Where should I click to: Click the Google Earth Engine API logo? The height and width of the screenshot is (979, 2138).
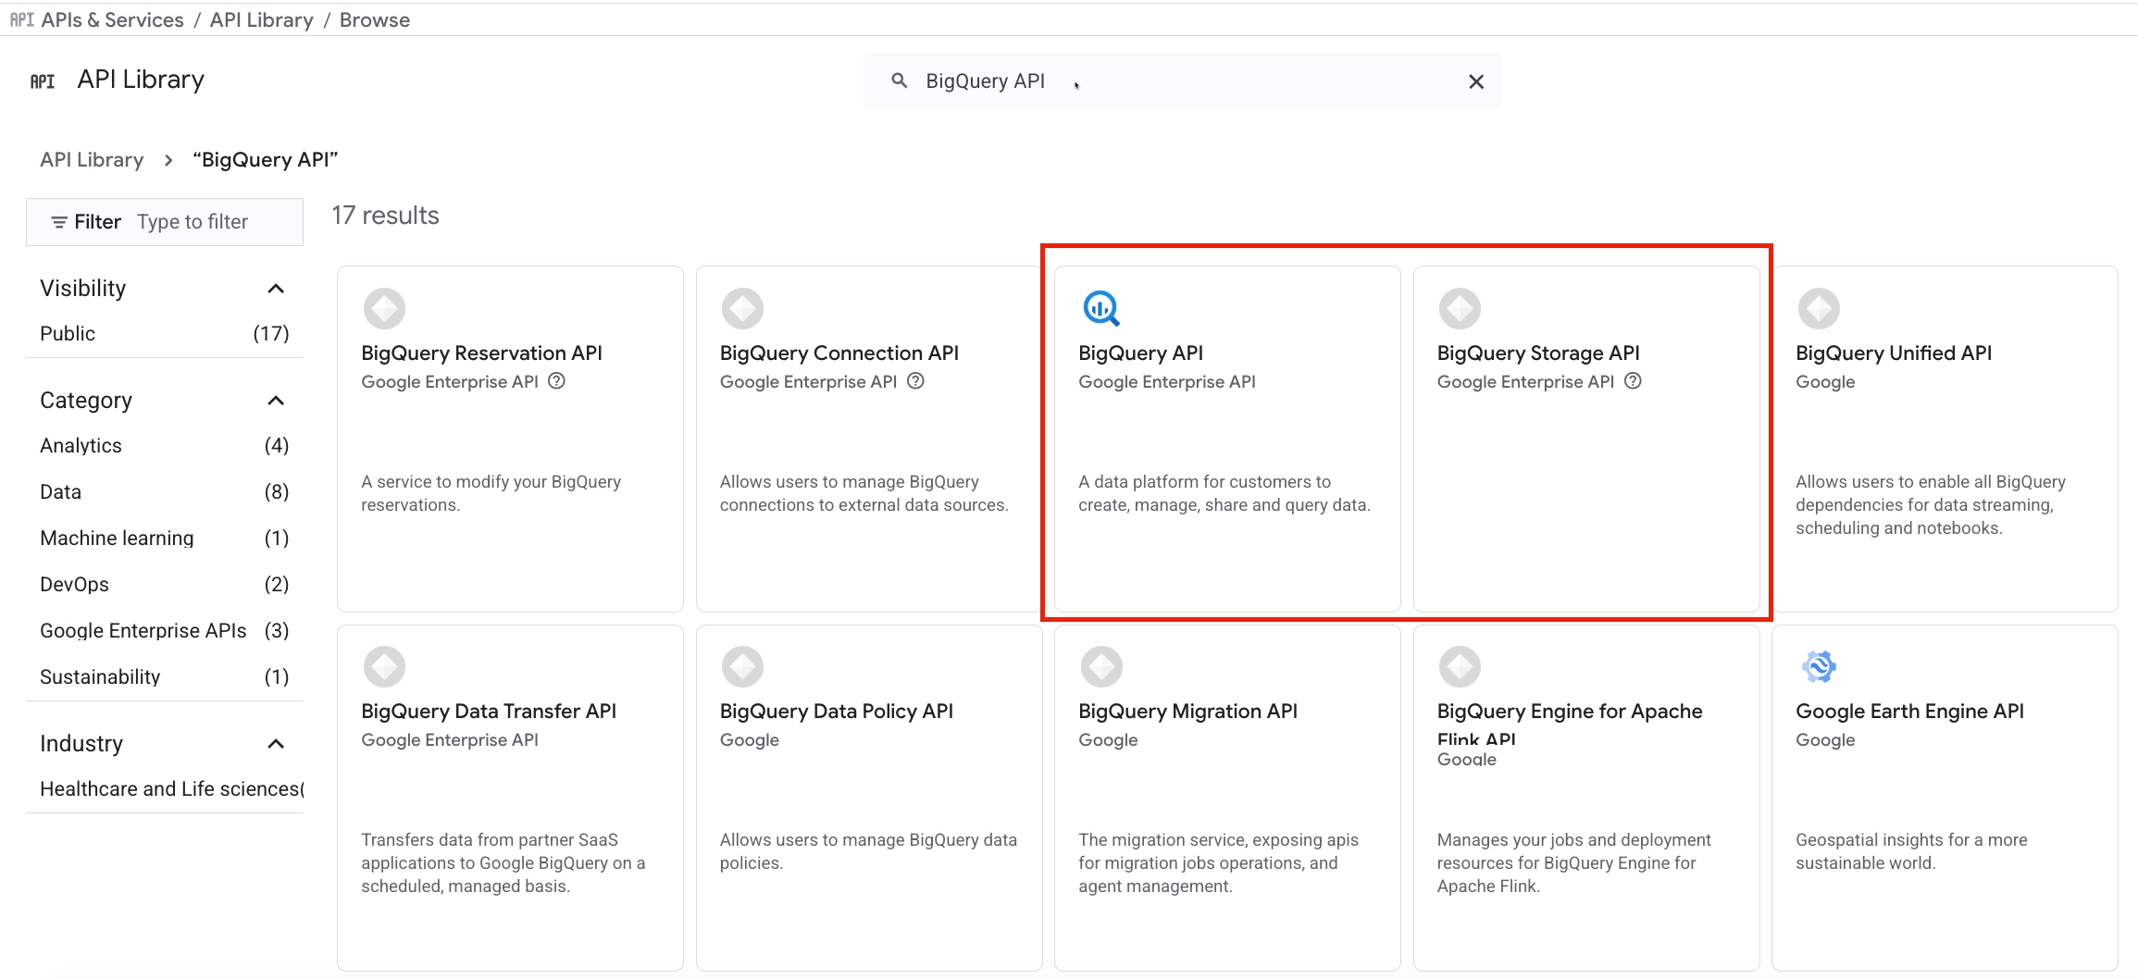(x=1819, y=666)
